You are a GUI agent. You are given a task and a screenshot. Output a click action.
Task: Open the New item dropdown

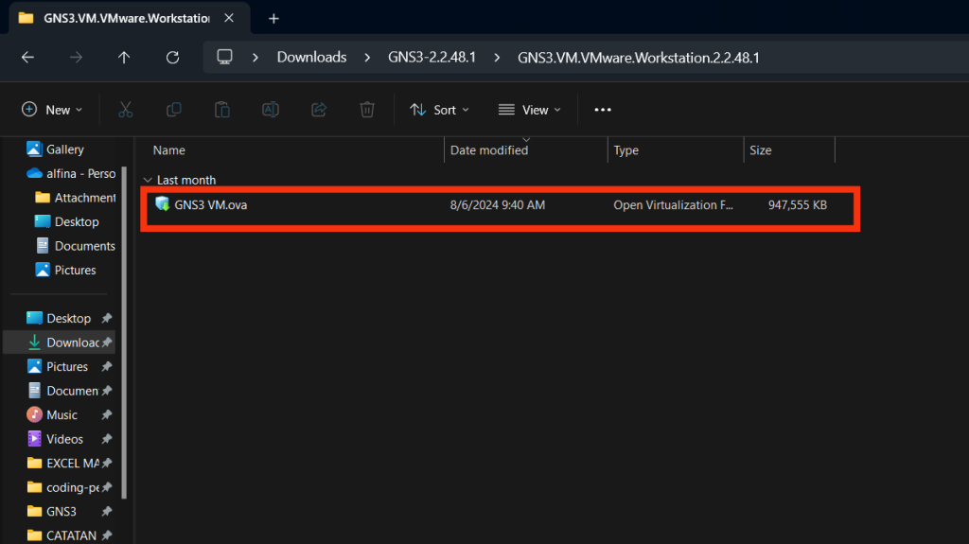(x=52, y=110)
